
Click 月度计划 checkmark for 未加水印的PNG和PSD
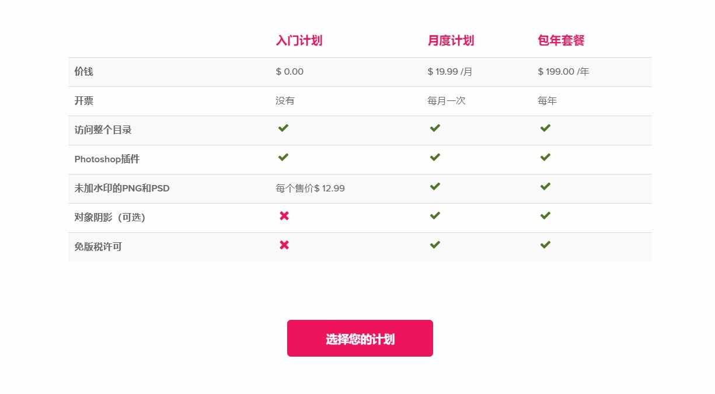[x=435, y=187]
